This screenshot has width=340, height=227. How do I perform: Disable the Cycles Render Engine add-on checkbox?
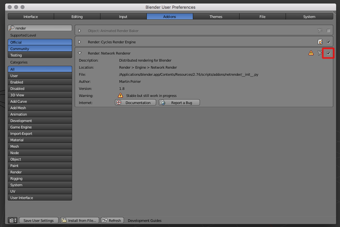pos(328,42)
